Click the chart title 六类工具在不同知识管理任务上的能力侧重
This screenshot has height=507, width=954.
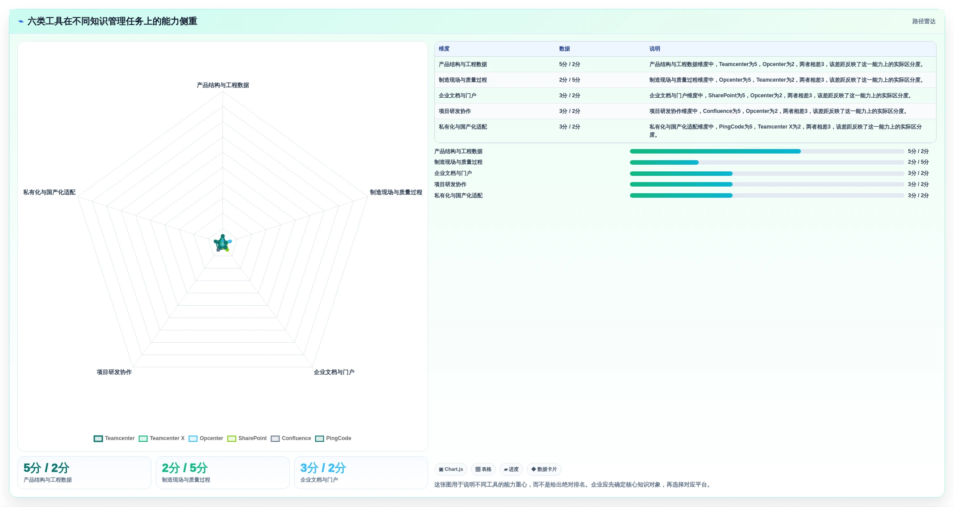tap(112, 21)
